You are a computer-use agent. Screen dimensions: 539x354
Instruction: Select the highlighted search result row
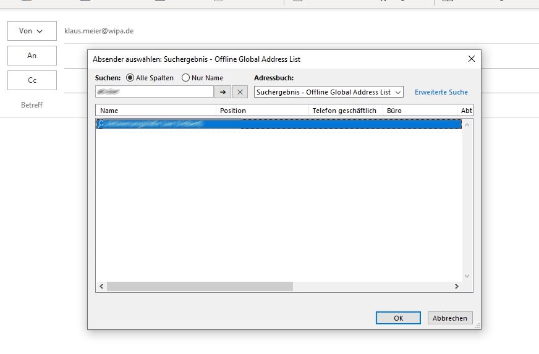tap(278, 124)
